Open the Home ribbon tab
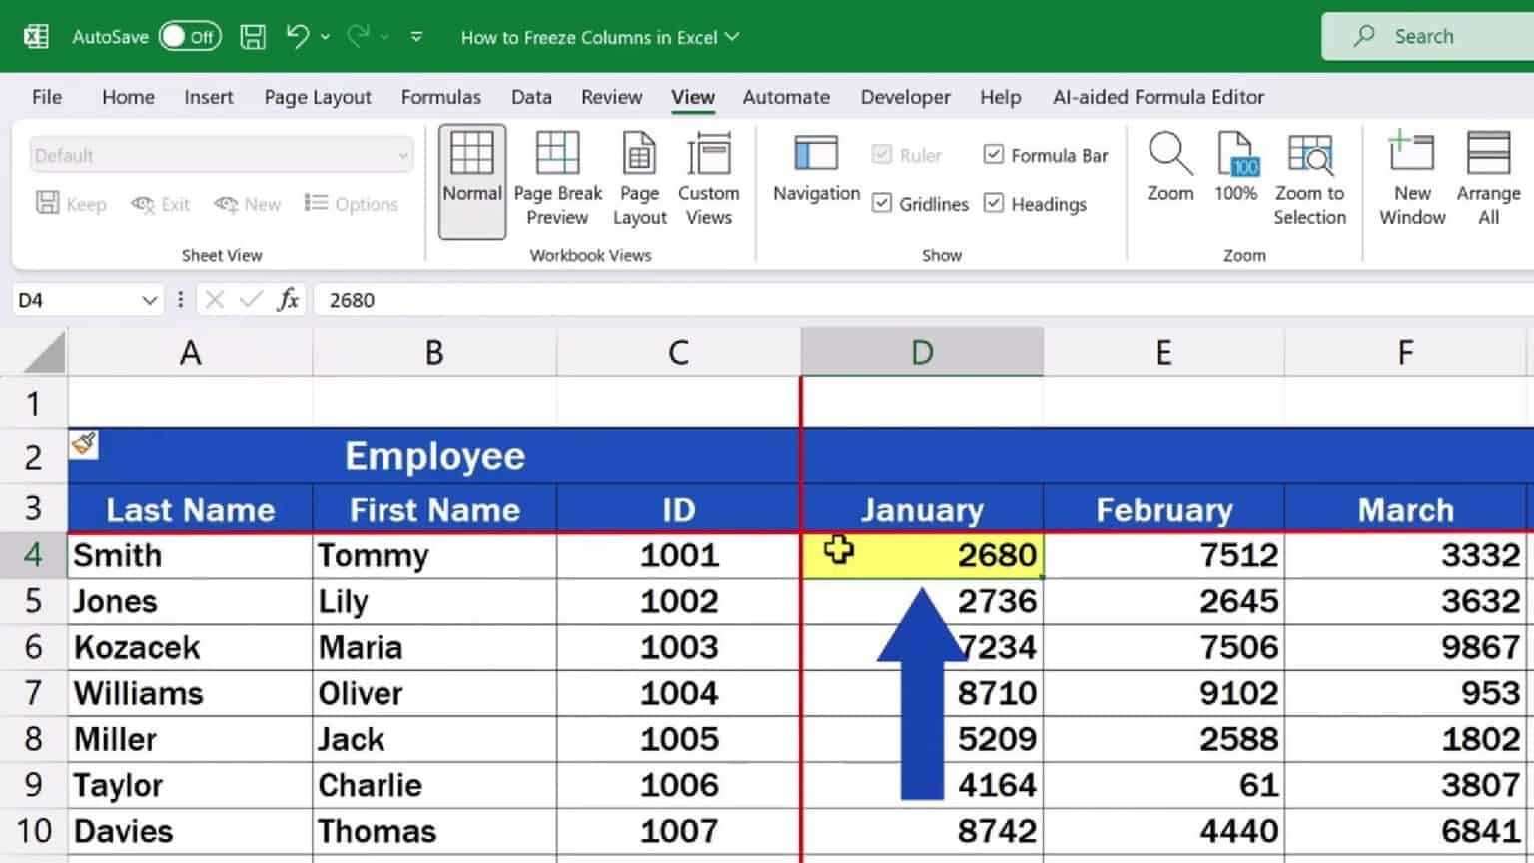This screenshot has width=1534, height=863. click(x=127, y=97)
